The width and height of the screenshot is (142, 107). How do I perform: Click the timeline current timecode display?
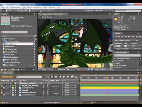click(x=7, y=77)
